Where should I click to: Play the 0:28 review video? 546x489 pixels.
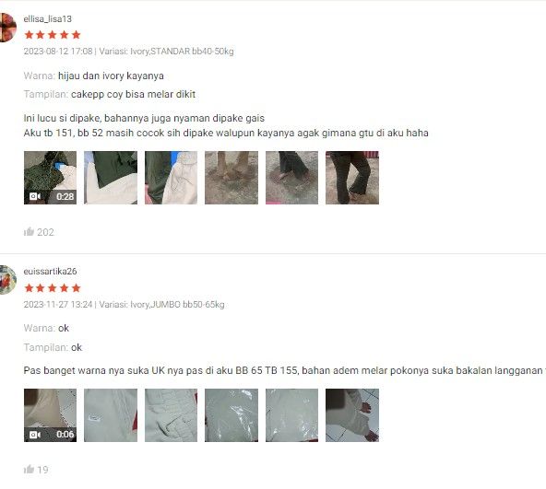[50, 178]
